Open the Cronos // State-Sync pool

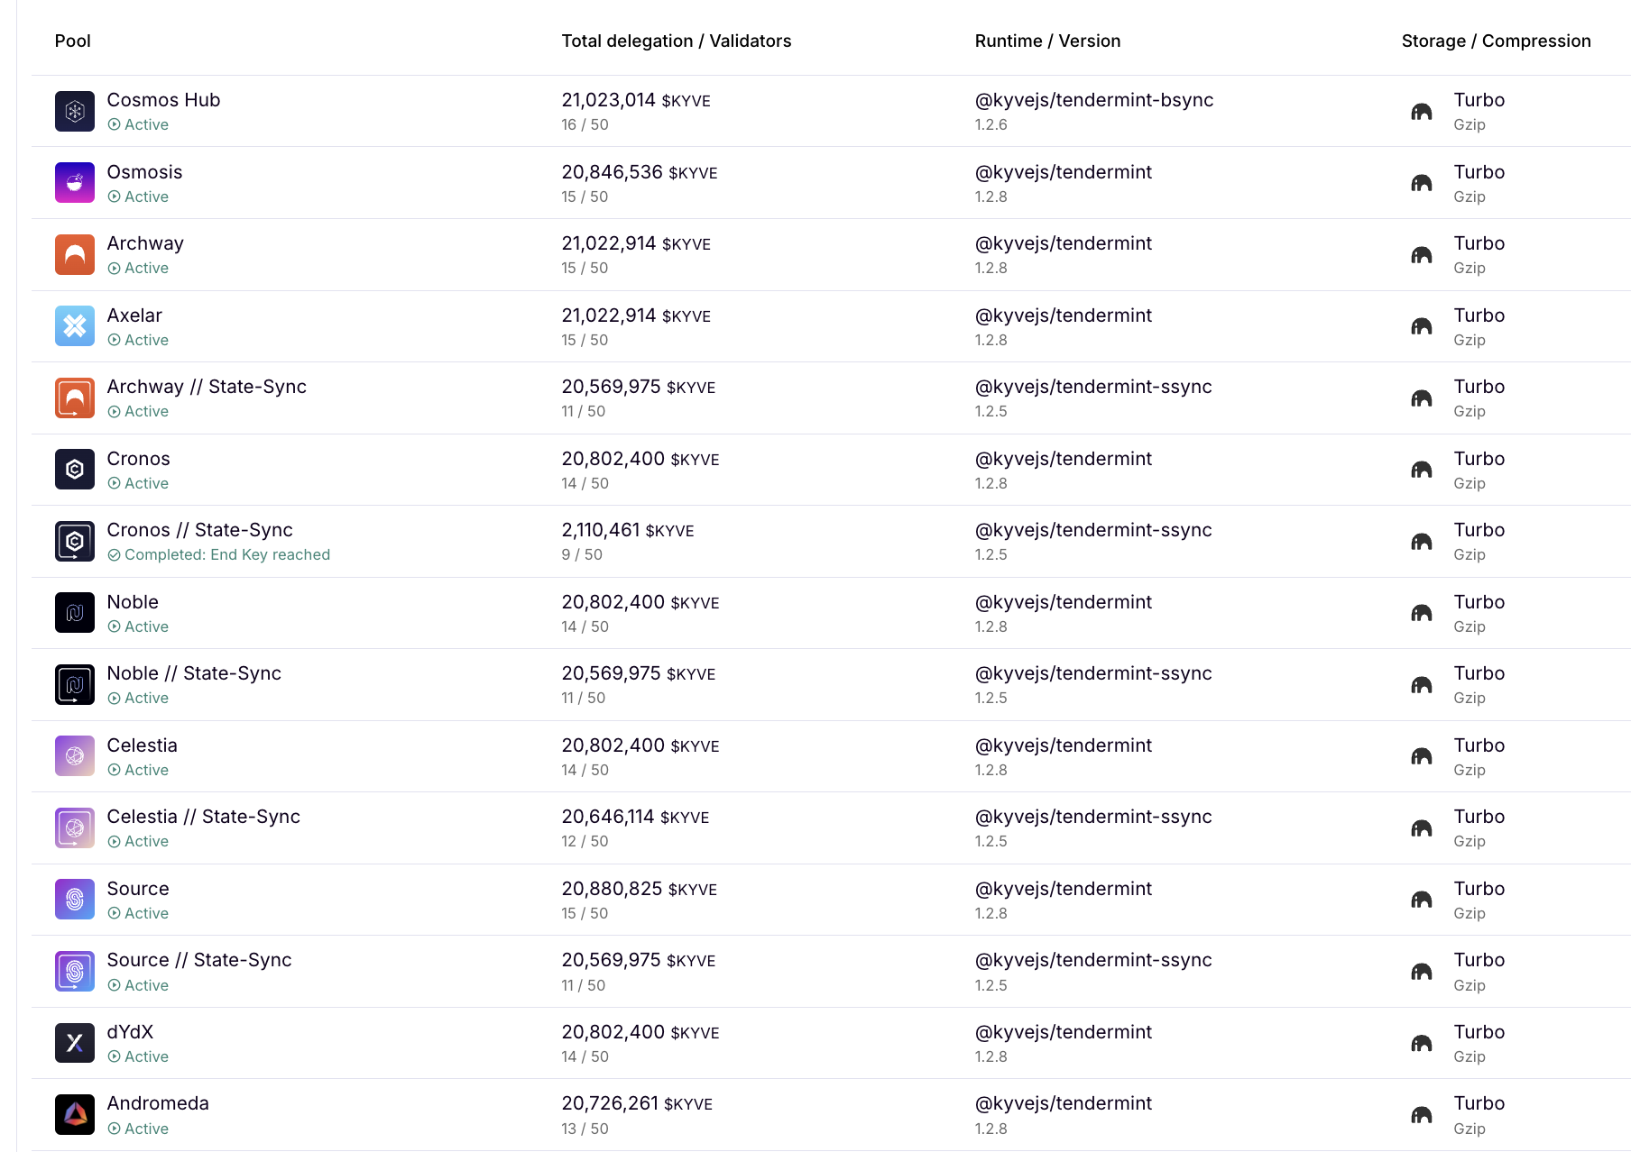click(199, 530)
